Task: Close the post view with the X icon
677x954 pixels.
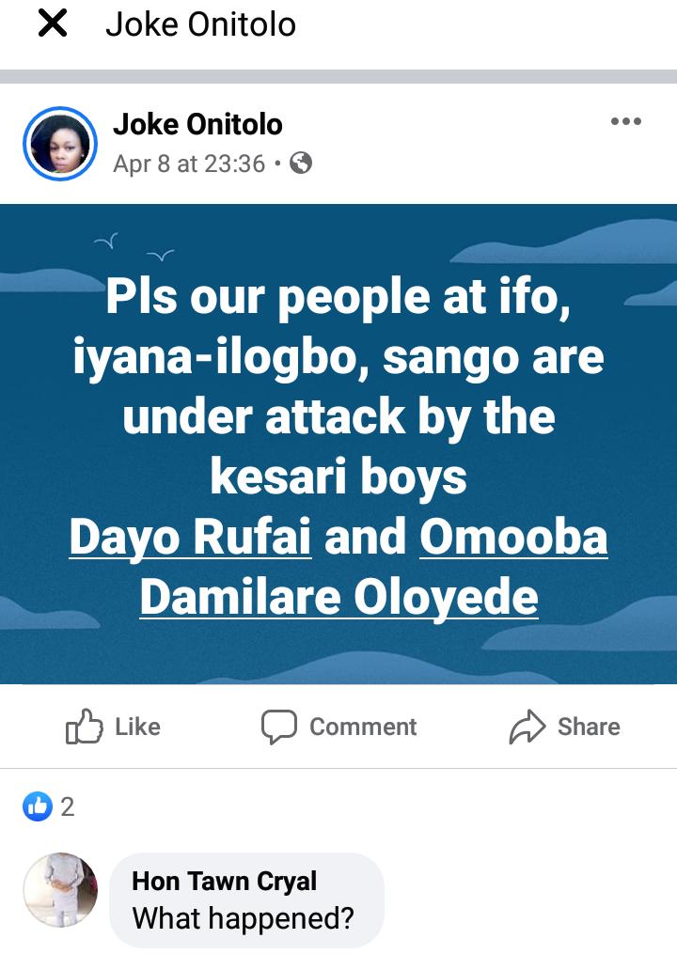Action: [x=52, y=24]
